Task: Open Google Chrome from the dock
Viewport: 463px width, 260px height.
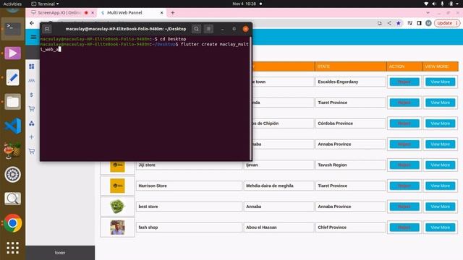Action: (13, 223)
